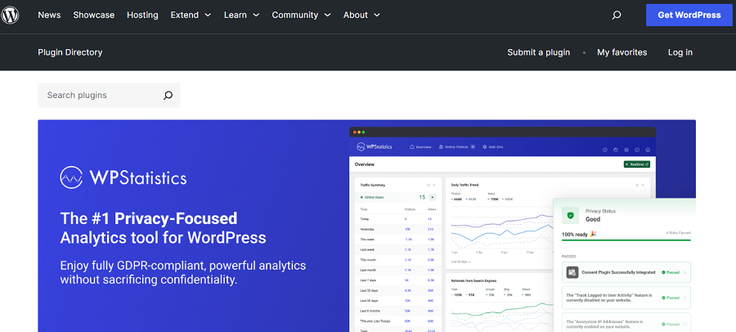Expand the Learn dropdown menu

tap(242, 15)
